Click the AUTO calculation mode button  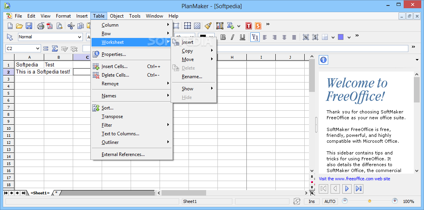330,201
